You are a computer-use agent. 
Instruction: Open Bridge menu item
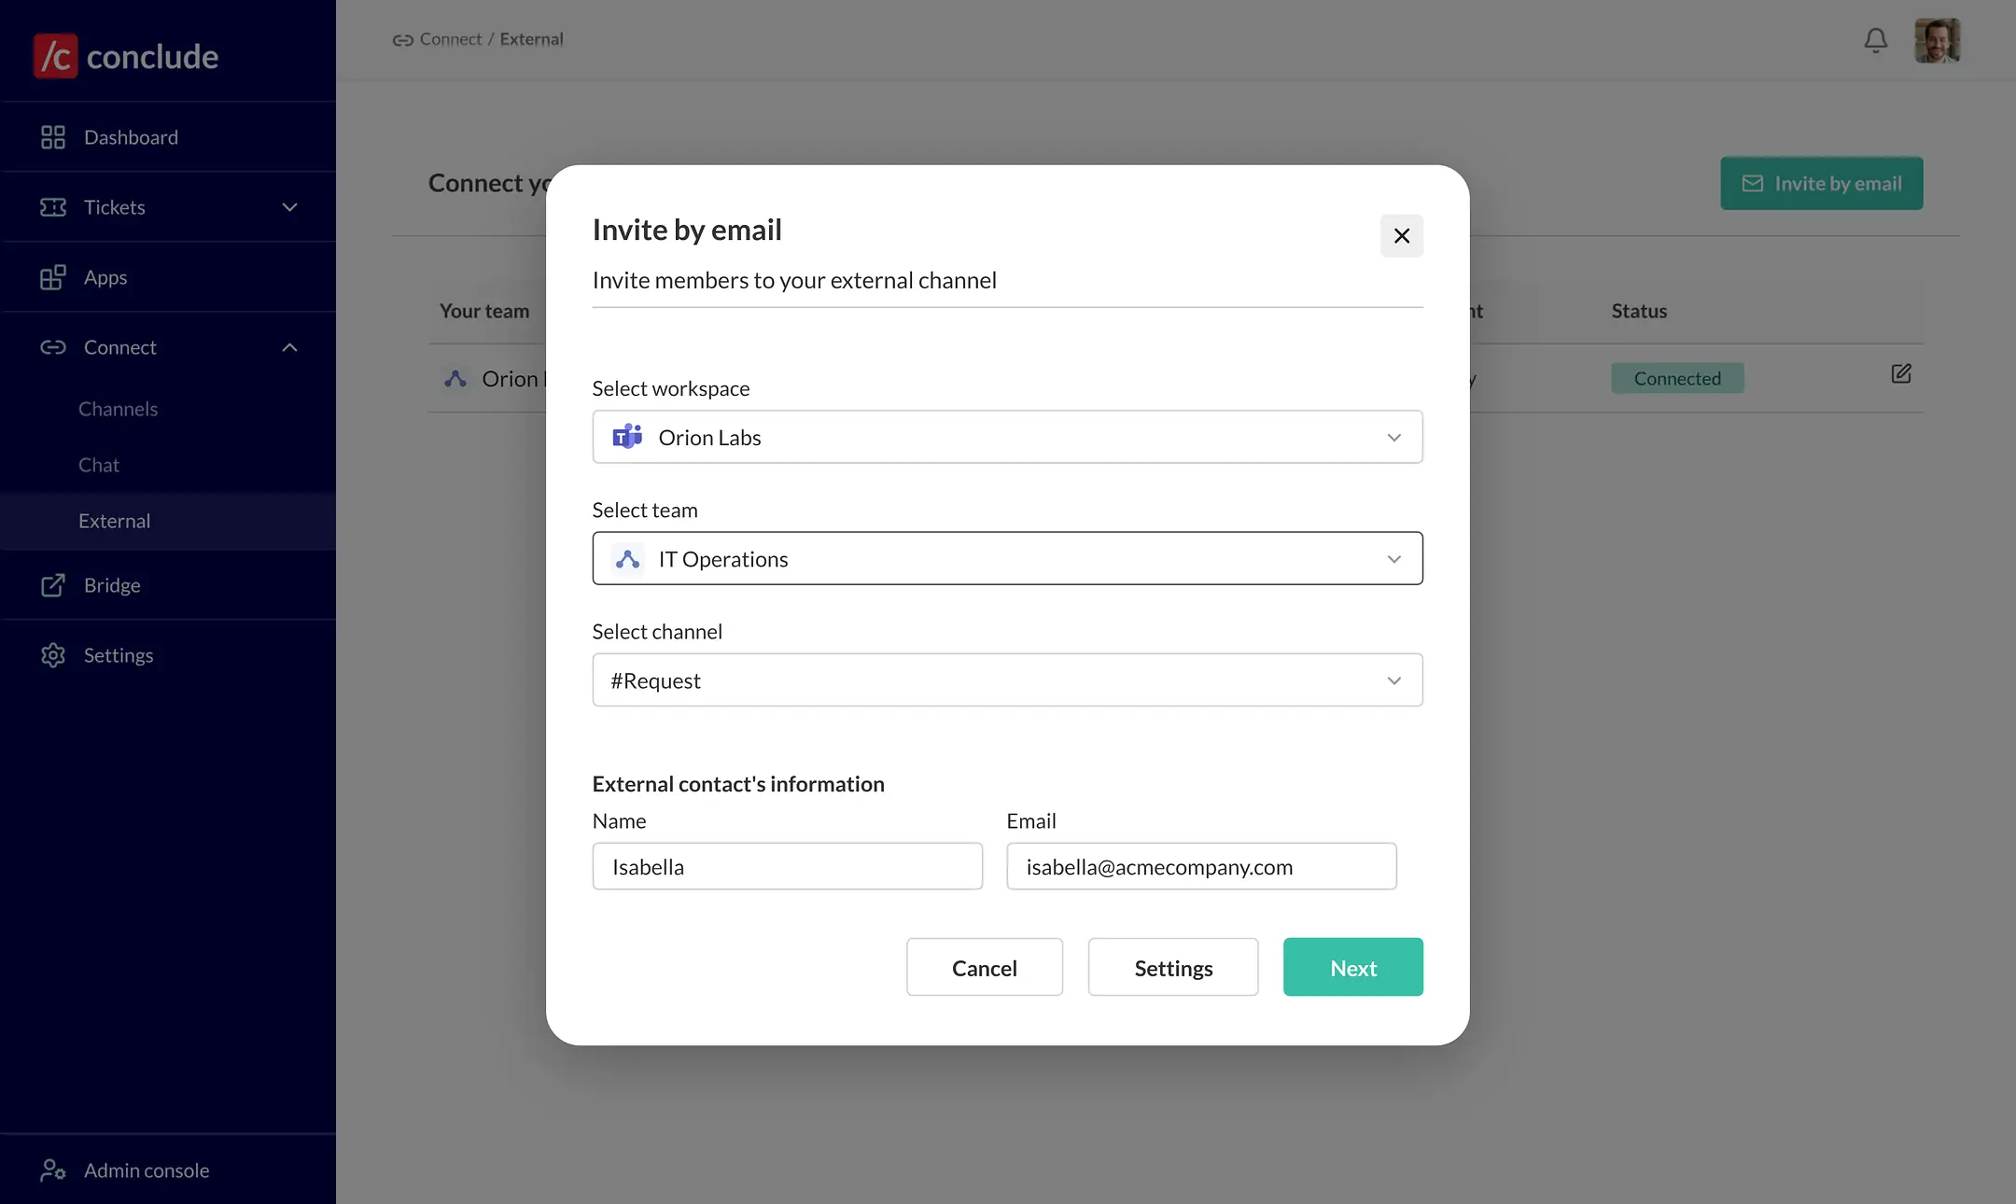(168, 585)
